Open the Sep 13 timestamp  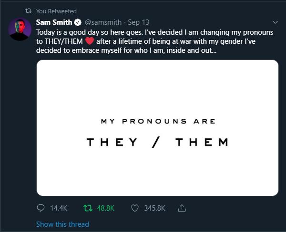(138, 22)
